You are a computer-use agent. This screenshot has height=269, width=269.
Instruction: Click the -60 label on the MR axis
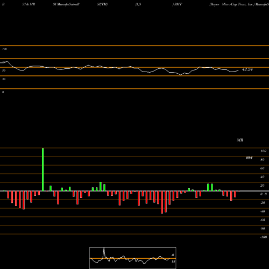(x=263, y=220)
